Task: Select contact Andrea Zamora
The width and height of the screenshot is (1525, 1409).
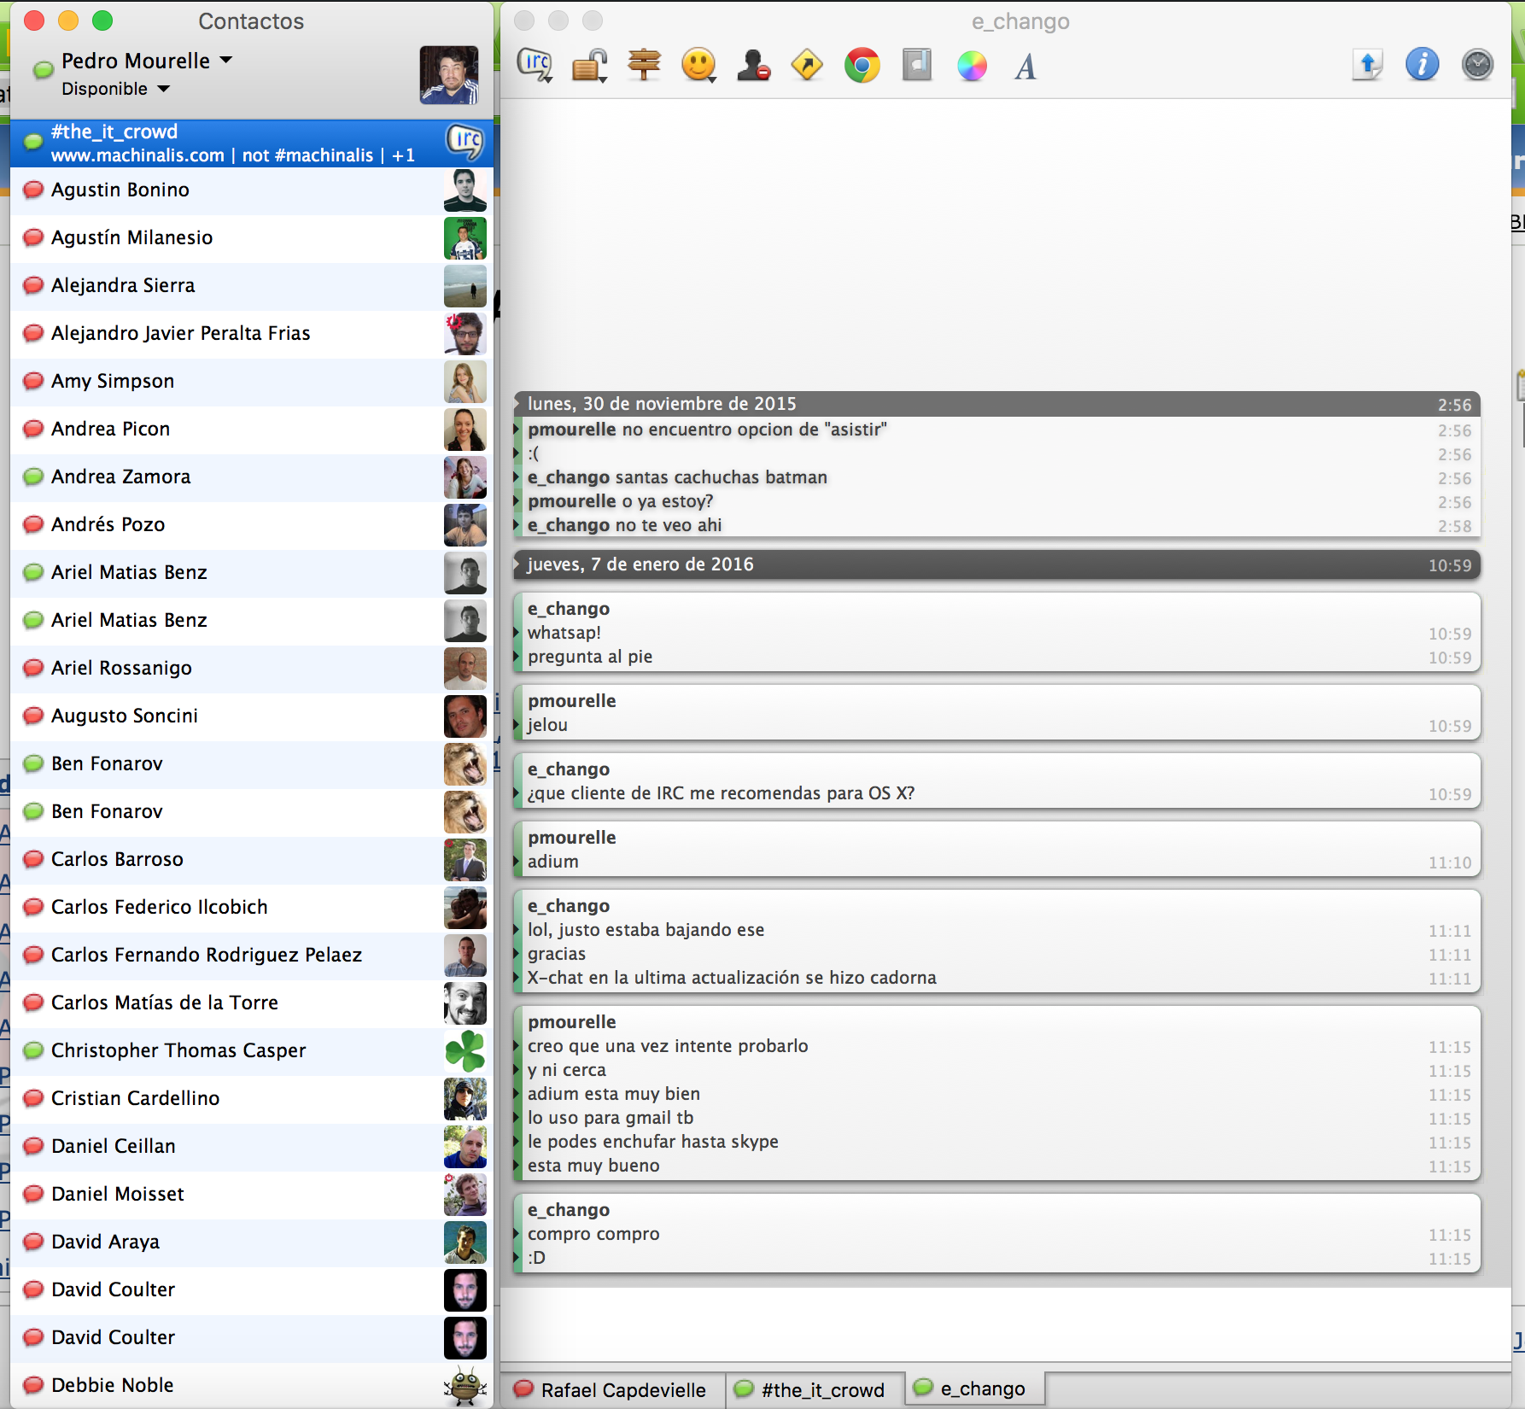Action: pos(252,476)
